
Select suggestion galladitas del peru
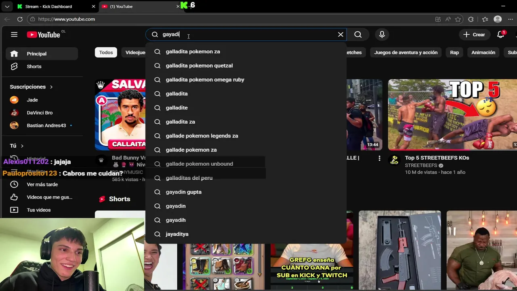click(x=246, y=178)
